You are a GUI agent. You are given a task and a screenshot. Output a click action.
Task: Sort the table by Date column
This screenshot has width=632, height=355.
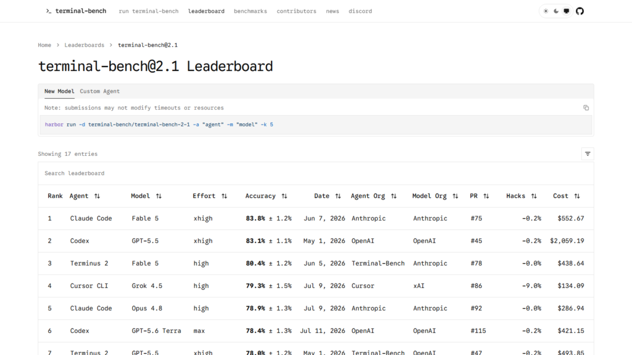[x=327, y=196]
